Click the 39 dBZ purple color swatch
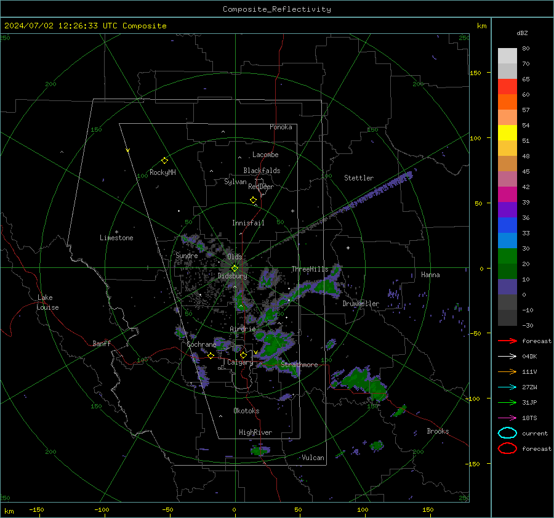Viewport: 554px width, 518px height. (507, 209)
